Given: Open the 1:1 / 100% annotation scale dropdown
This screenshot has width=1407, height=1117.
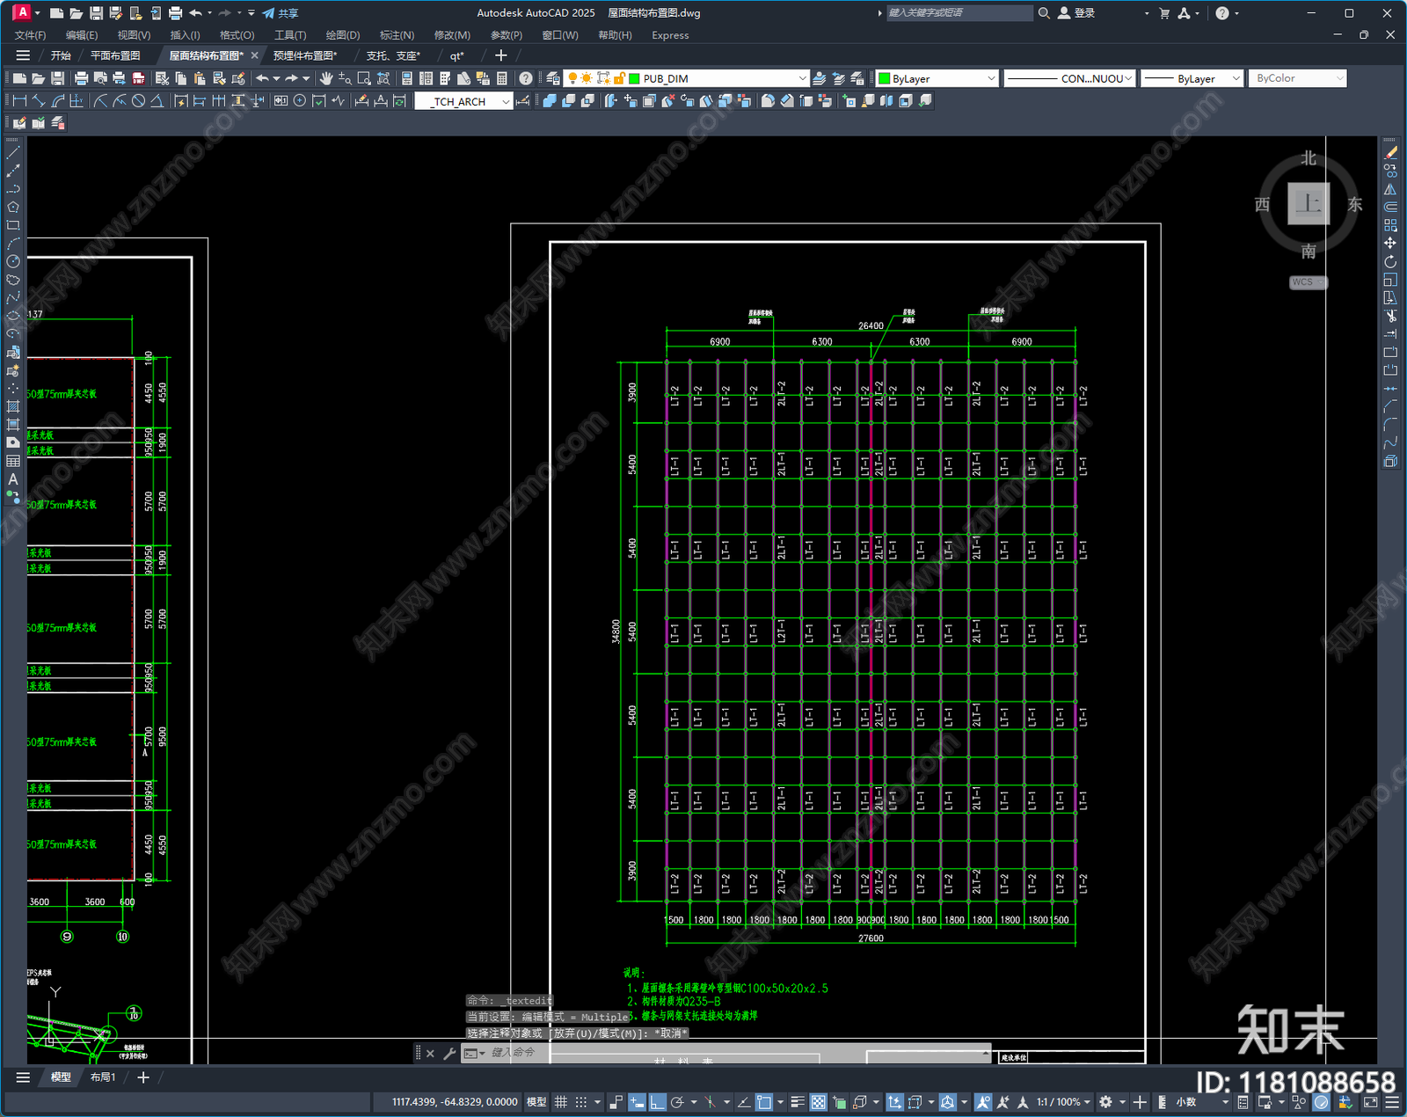Looking at the screenshot, I should [1063, 1102].
